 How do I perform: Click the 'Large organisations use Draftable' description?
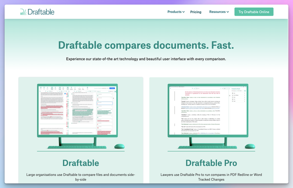(81, 177)
